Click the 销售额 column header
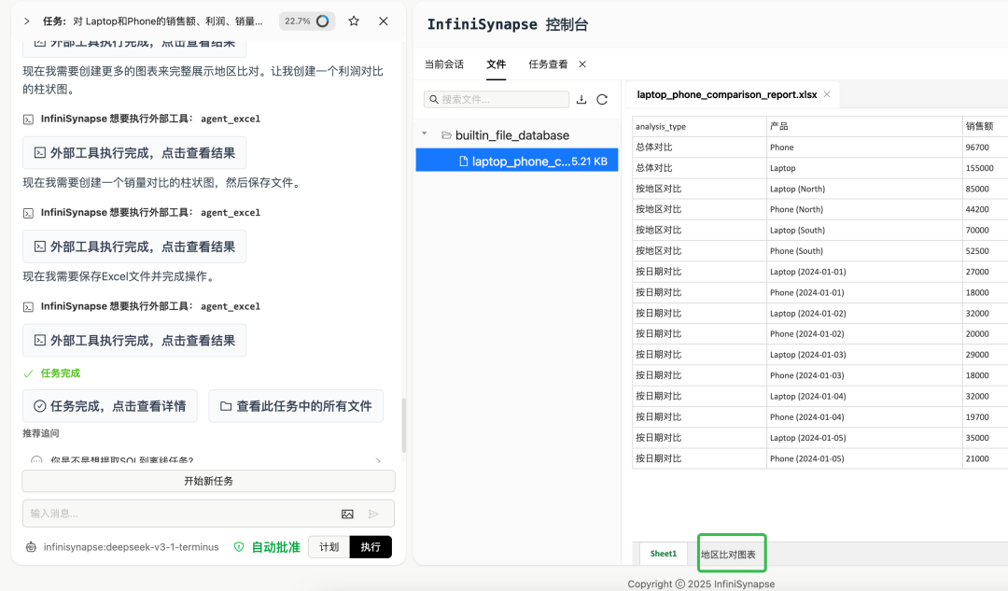 [985, 127]
